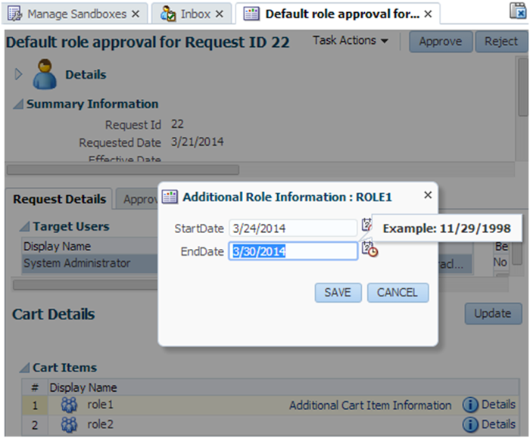The height and width of the screenshot is (438, 530).
Task: Expand the Details section triangle
Action: pos(19,74)
